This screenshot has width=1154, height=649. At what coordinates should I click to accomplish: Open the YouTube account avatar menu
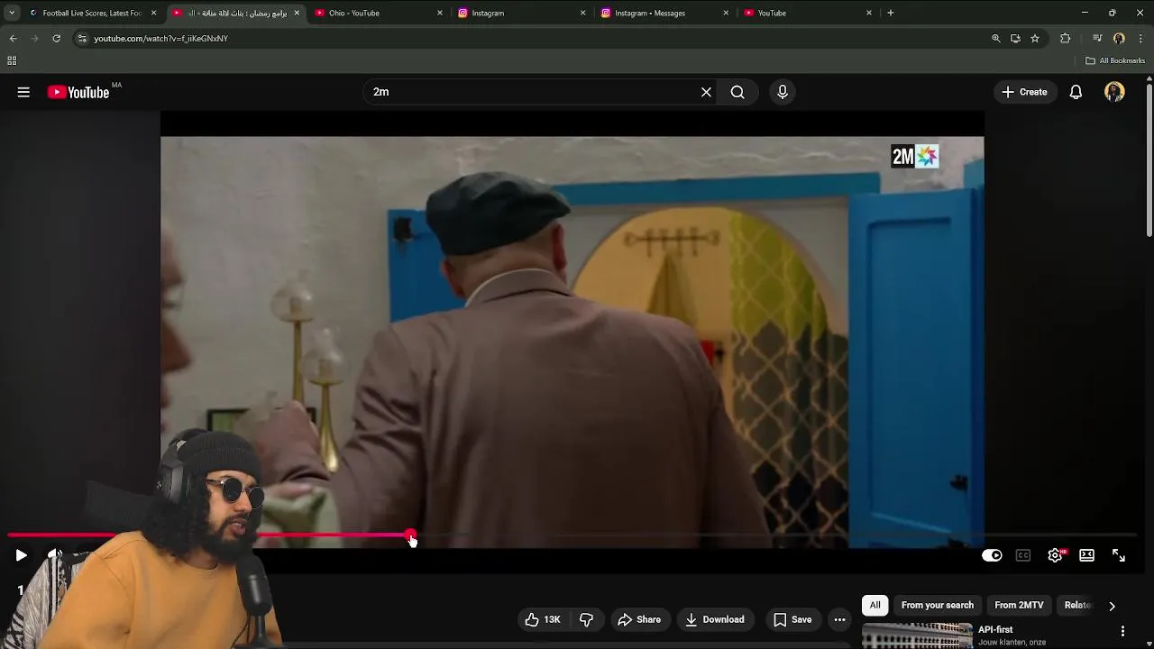pos(1114,92)
